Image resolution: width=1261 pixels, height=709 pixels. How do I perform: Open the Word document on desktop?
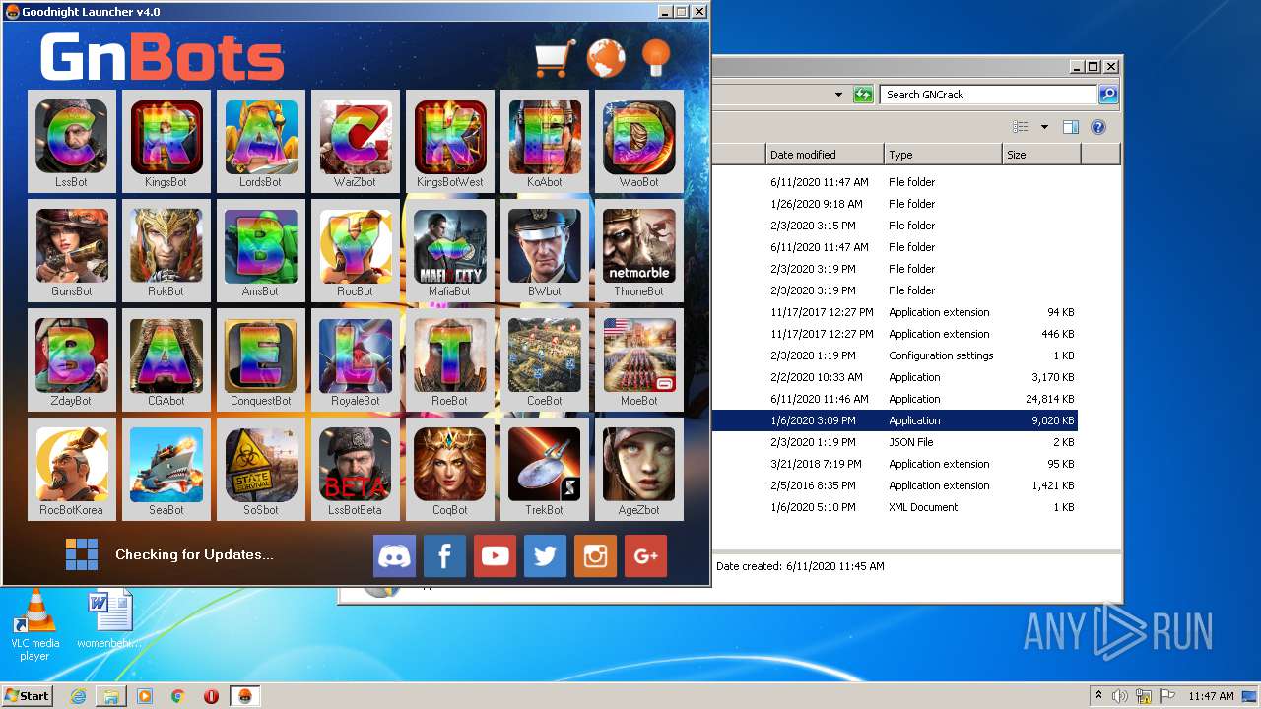point(109,620)
